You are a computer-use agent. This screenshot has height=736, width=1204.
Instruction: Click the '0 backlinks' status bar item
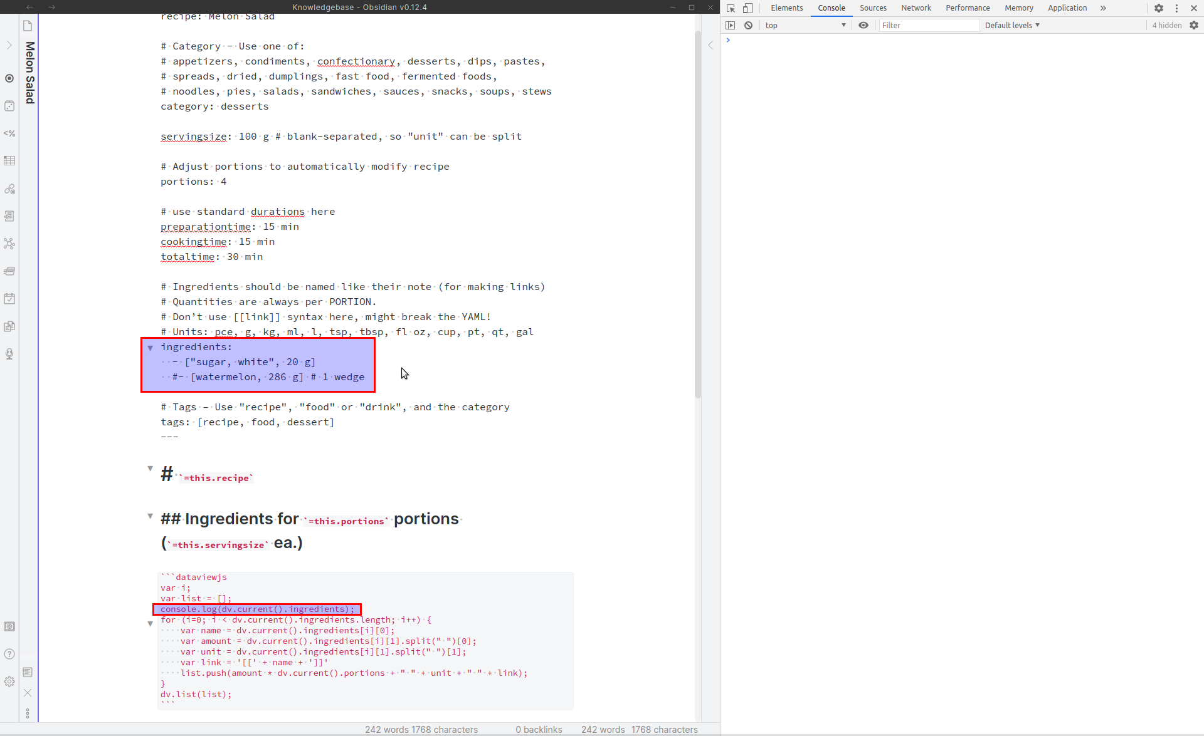[538, 729]
